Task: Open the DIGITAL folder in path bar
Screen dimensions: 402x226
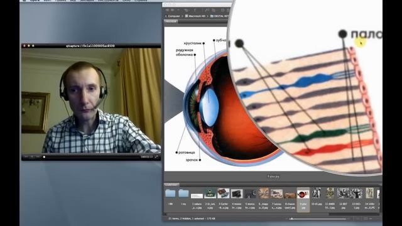Action: coord(219,16)
